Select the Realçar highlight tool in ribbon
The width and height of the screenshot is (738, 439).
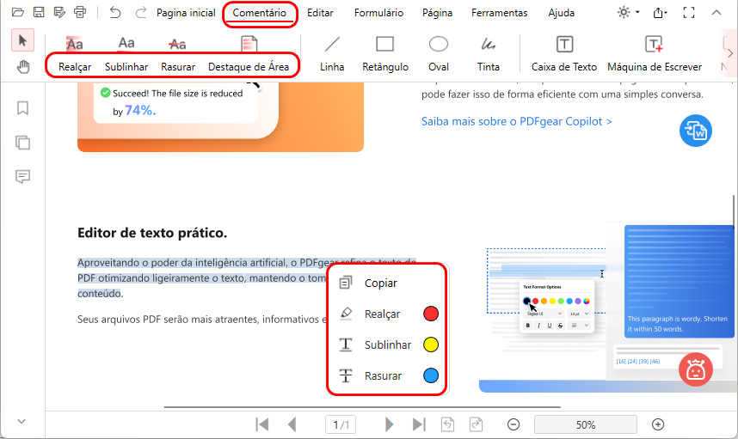click(x=75, y=54)
